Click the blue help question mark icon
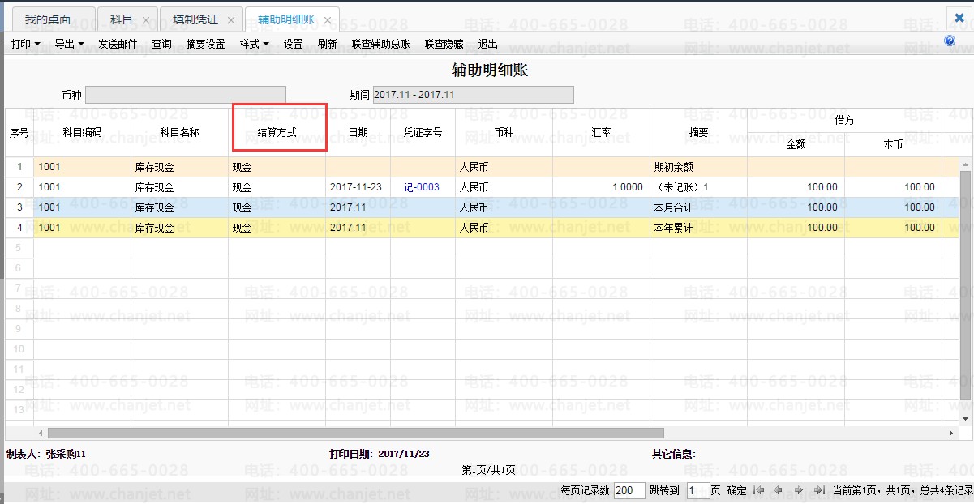This screenshot has height=504, width=974. coord(950,41)
